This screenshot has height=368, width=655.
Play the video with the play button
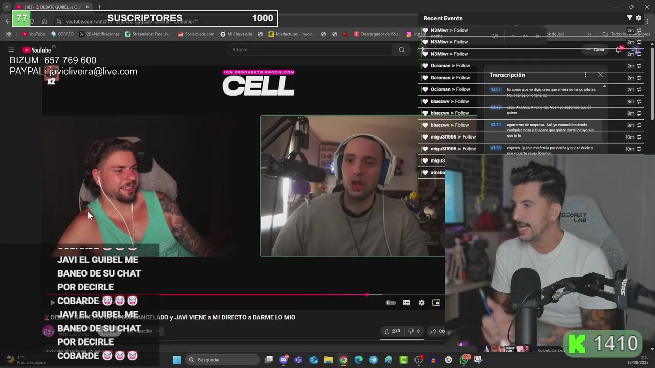pyautogui.click(x=52, y=303)
